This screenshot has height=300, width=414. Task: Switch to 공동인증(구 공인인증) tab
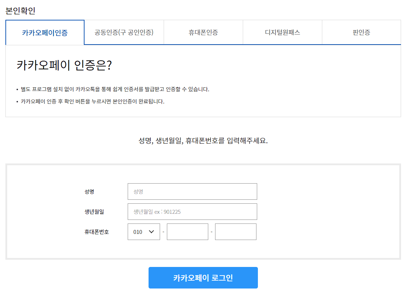click(x=124, y=32)
